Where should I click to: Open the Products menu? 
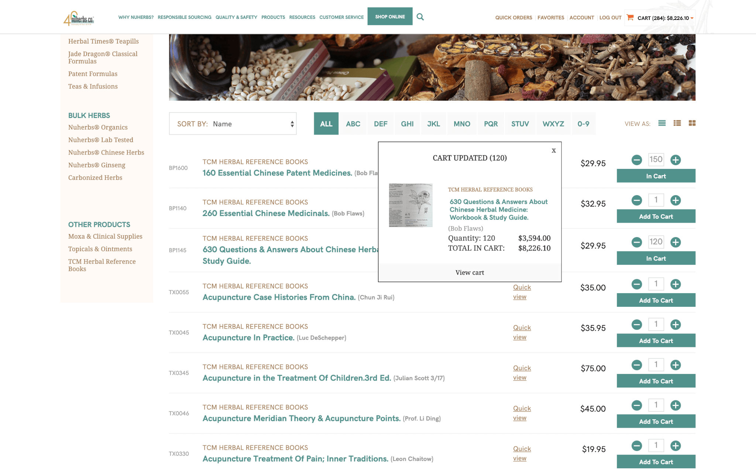click(273, 17)
